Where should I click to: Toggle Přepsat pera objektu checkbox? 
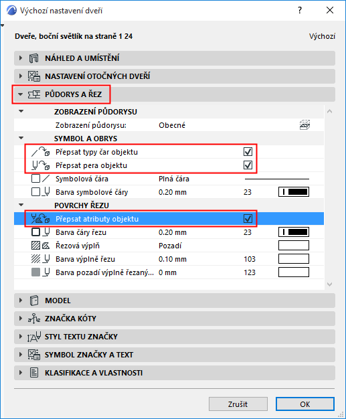[x=248, y=165]
